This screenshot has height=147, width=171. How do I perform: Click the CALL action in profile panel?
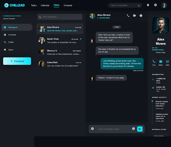pyautogui.click(x=154, y=63)
